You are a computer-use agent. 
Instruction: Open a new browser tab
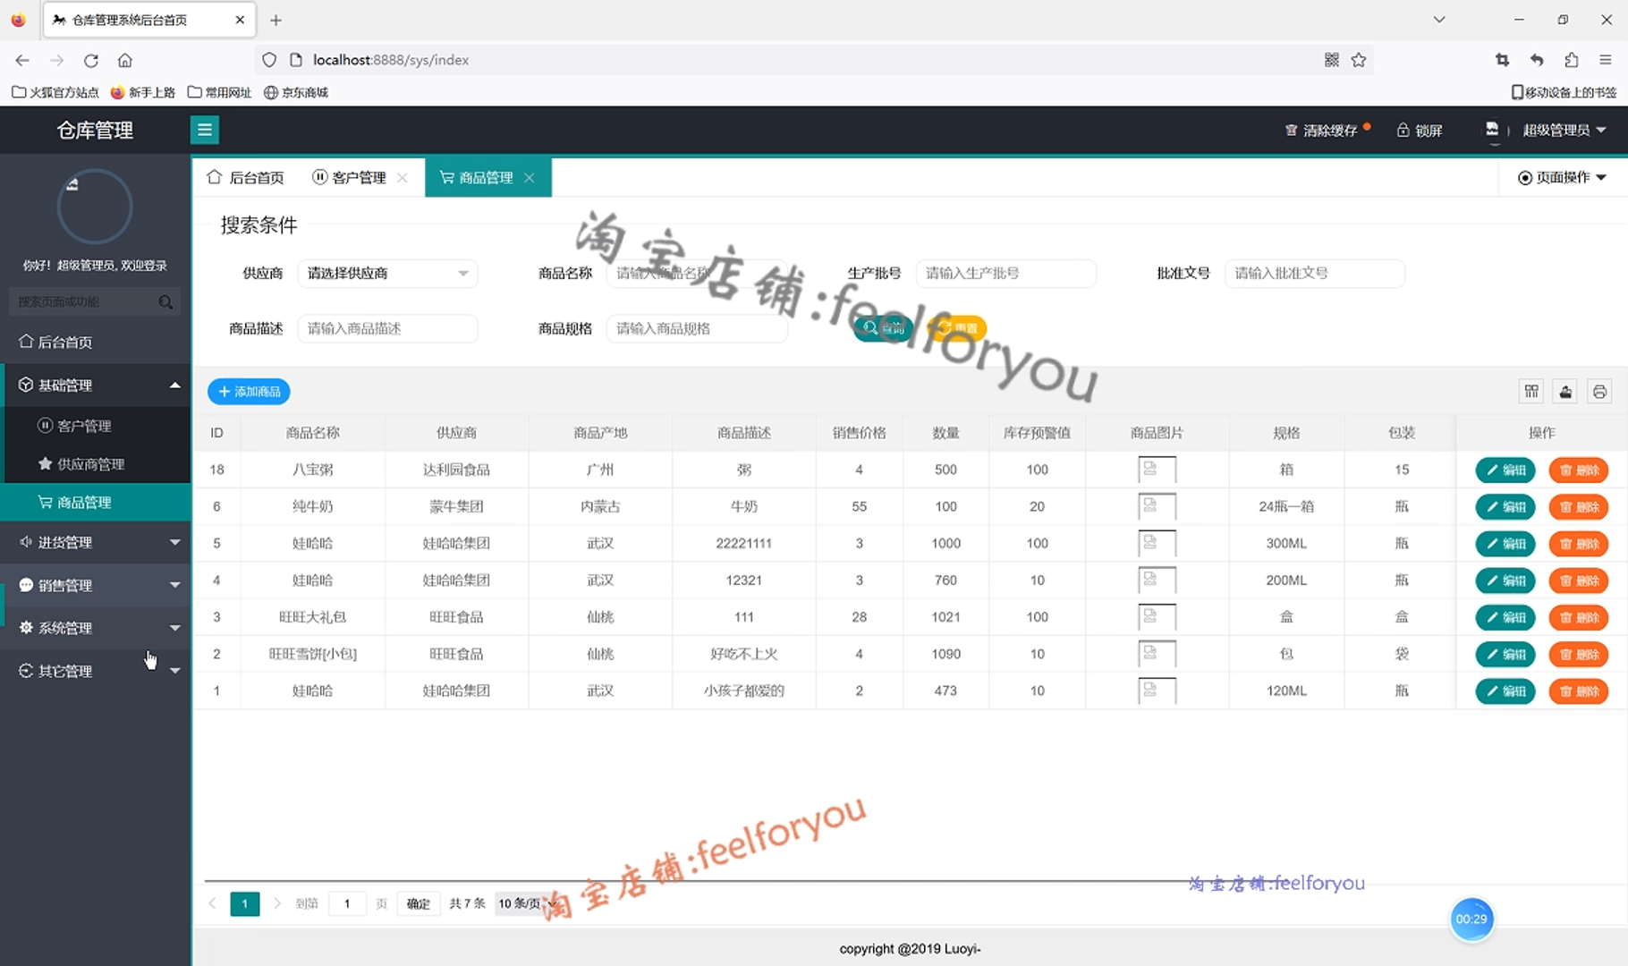coord(276,20)
